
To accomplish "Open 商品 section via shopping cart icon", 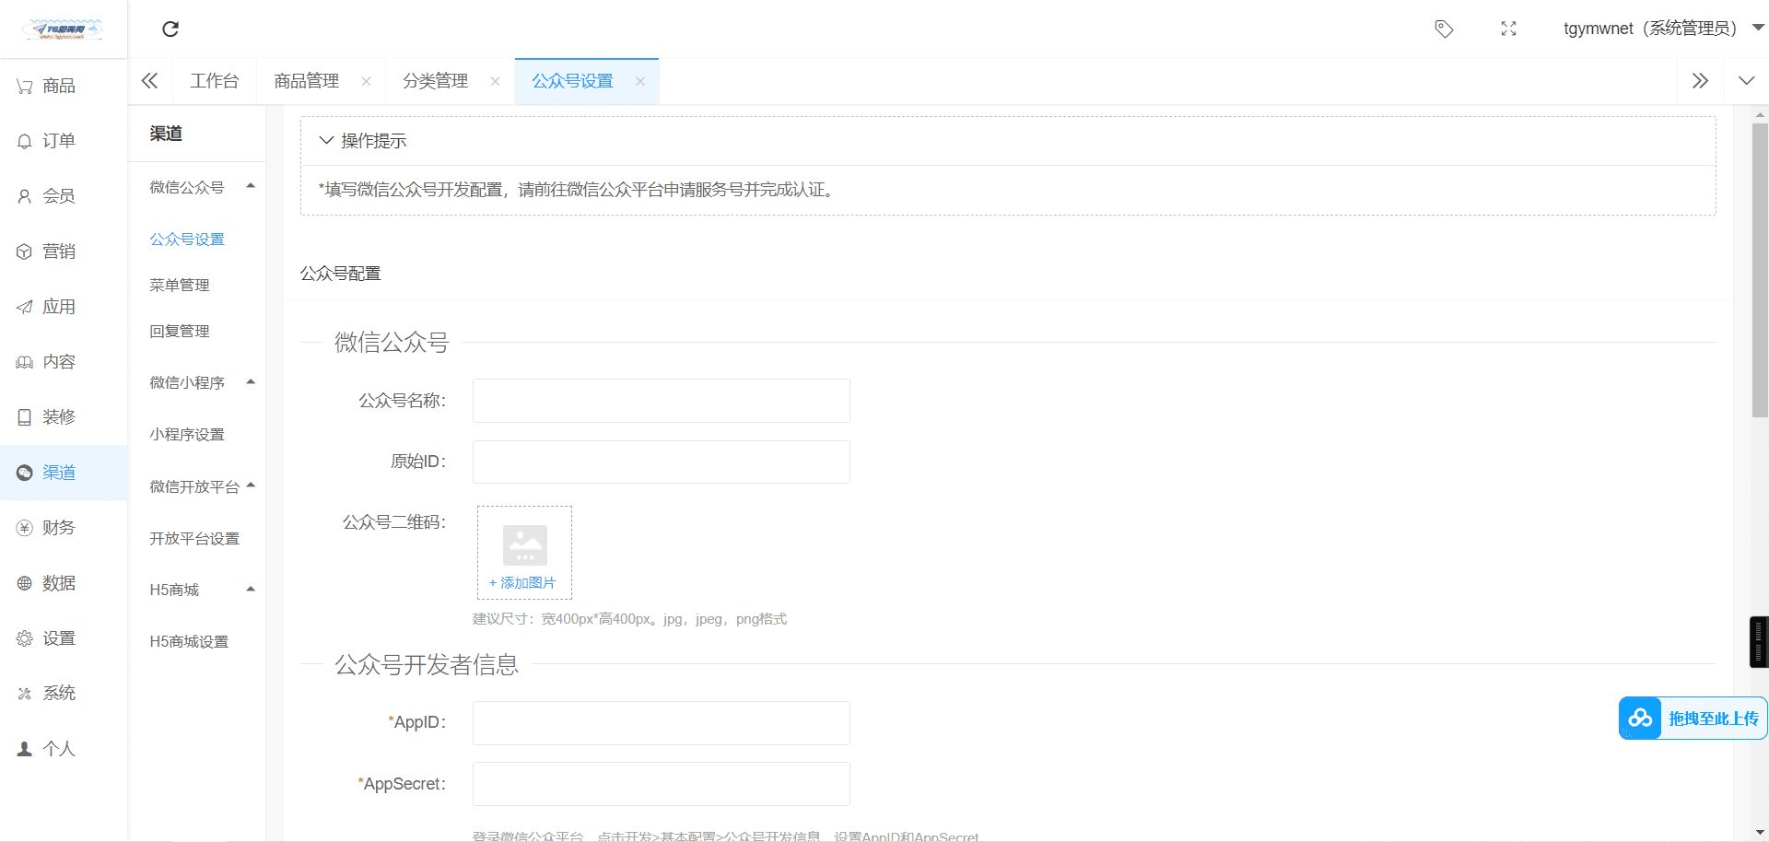I will (x=25, y=86).
